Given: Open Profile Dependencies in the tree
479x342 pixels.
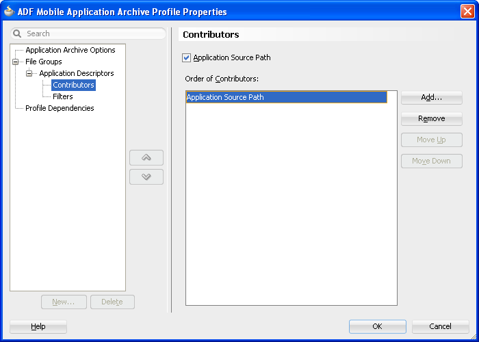Looking at the screenshot, I should tap(60, 108).
